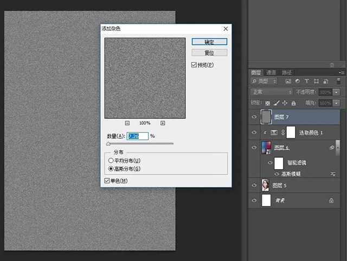
Task: Click the adjustment layer filter icon
Action: click(x=297, y=81)
